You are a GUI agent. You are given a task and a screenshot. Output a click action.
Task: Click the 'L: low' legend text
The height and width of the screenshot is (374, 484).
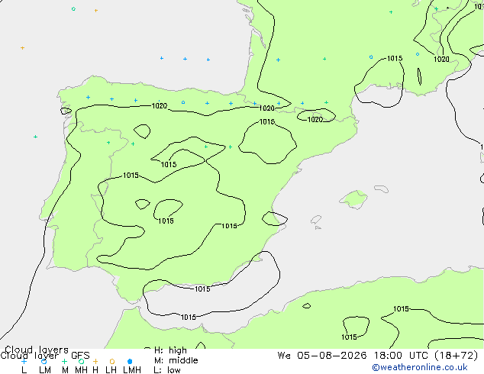167,369
